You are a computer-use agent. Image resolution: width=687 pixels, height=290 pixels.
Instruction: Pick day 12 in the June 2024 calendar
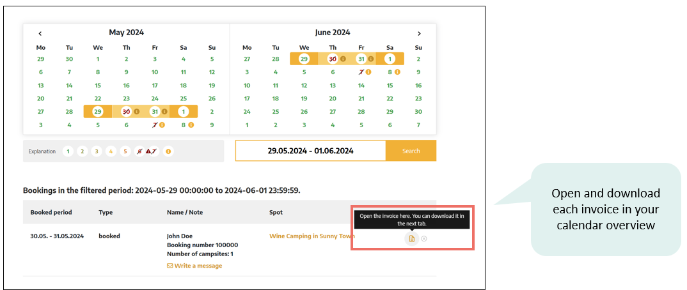click(x=304, y=86)
